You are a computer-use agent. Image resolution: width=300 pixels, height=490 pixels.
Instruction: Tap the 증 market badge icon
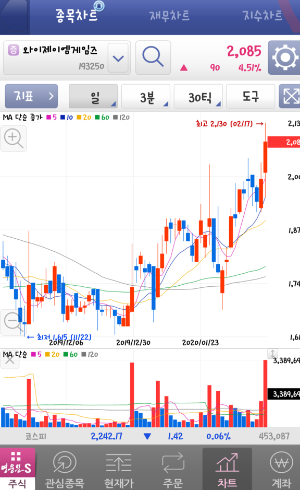tap(14, 50)
